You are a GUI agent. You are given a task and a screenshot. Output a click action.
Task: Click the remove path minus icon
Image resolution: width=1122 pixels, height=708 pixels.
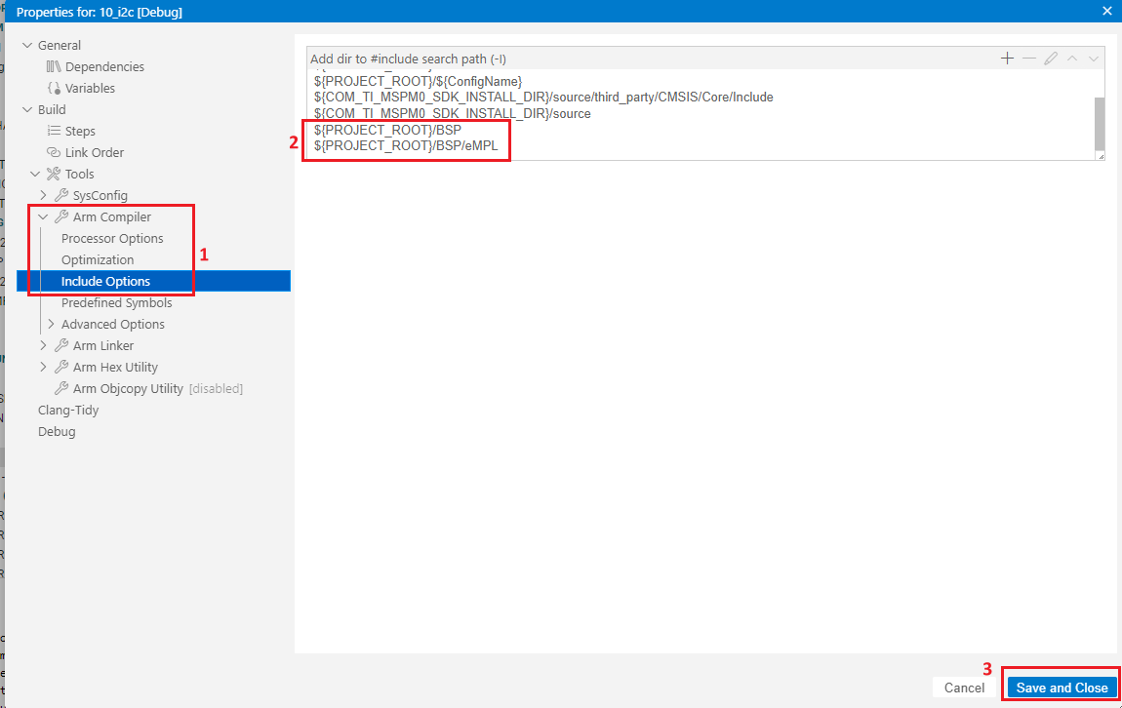pos(1028,59)
